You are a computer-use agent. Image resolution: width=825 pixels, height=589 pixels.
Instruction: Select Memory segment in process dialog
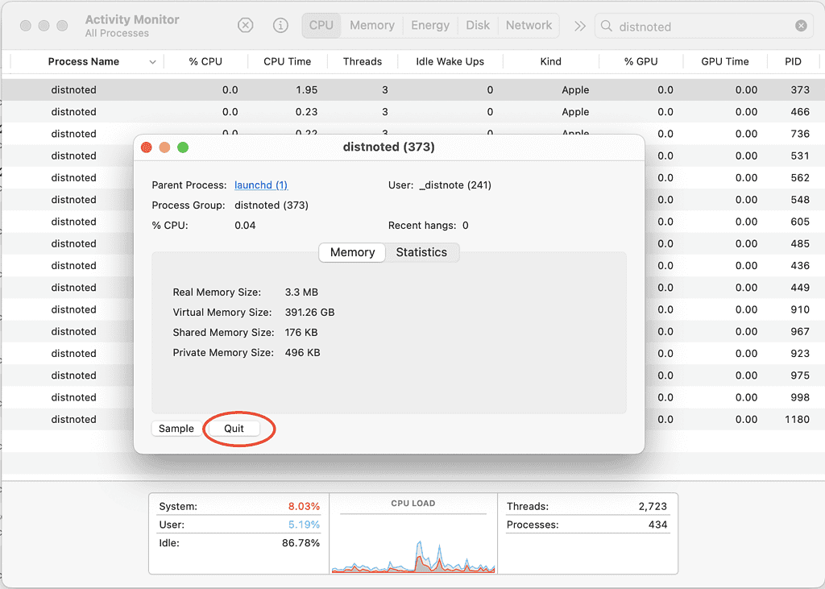[x=352, y=252]
